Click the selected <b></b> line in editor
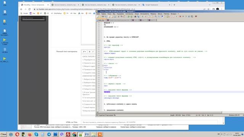Viewport: 244px width, 137px height. point(107,92)
